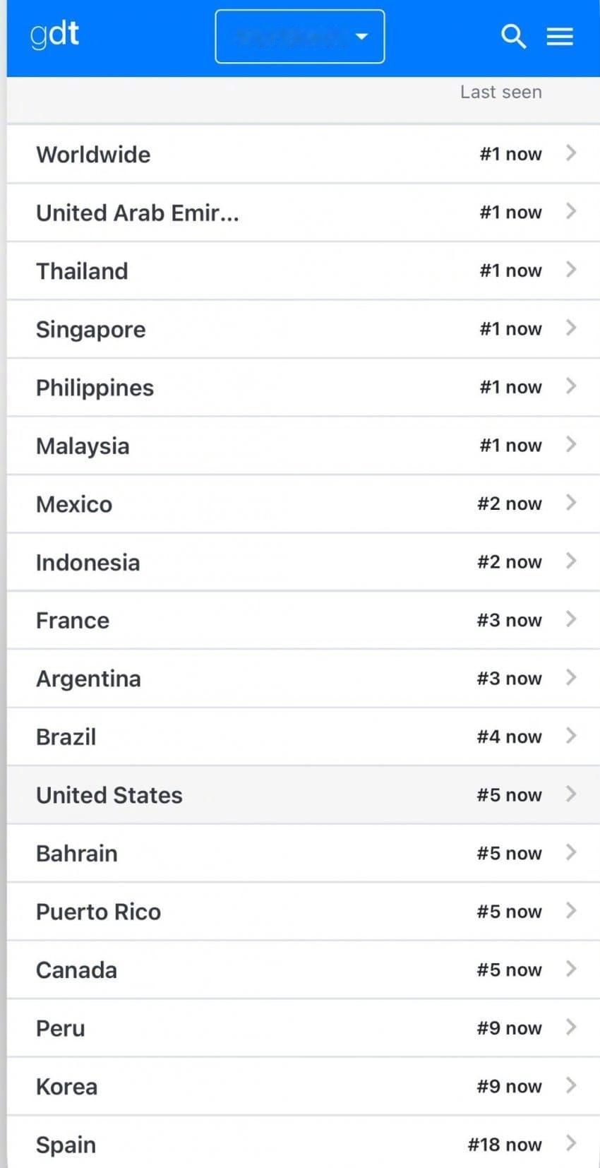Click the gdt logo
The image size is (600, 1168).
(55, 35)
